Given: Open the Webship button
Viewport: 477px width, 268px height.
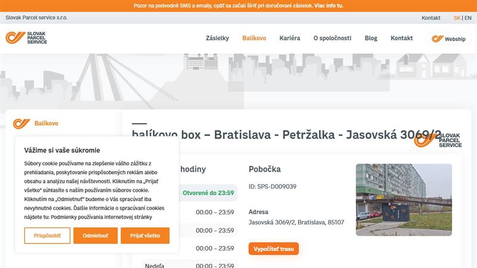Looking at the screenshot, I should 448,39.
